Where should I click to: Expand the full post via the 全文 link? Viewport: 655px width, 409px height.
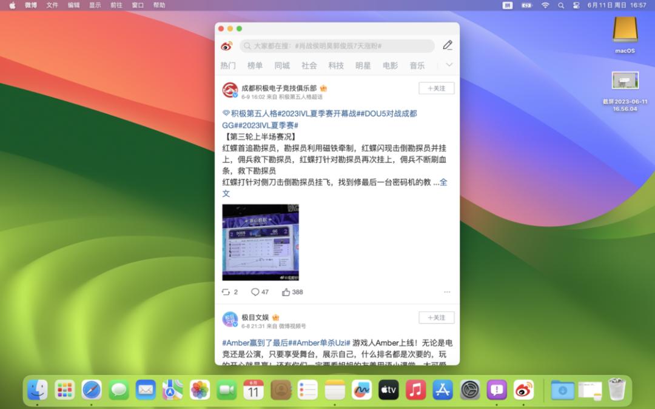(x=443, y=182)
